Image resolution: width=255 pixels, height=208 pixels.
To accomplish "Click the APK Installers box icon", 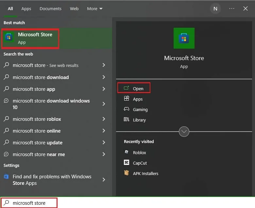I will 127,173.
